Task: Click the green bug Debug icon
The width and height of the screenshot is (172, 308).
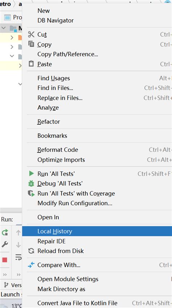Action: (31, 183)
